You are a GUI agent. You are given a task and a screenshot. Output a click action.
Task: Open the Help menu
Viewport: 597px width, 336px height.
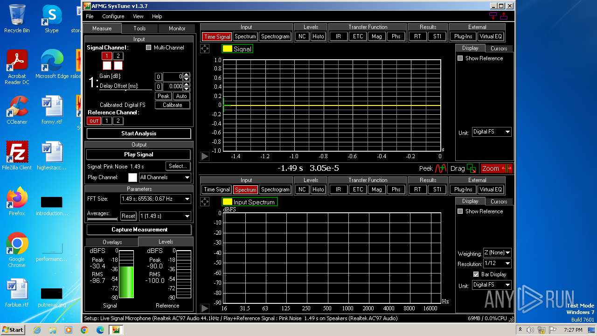157,16
